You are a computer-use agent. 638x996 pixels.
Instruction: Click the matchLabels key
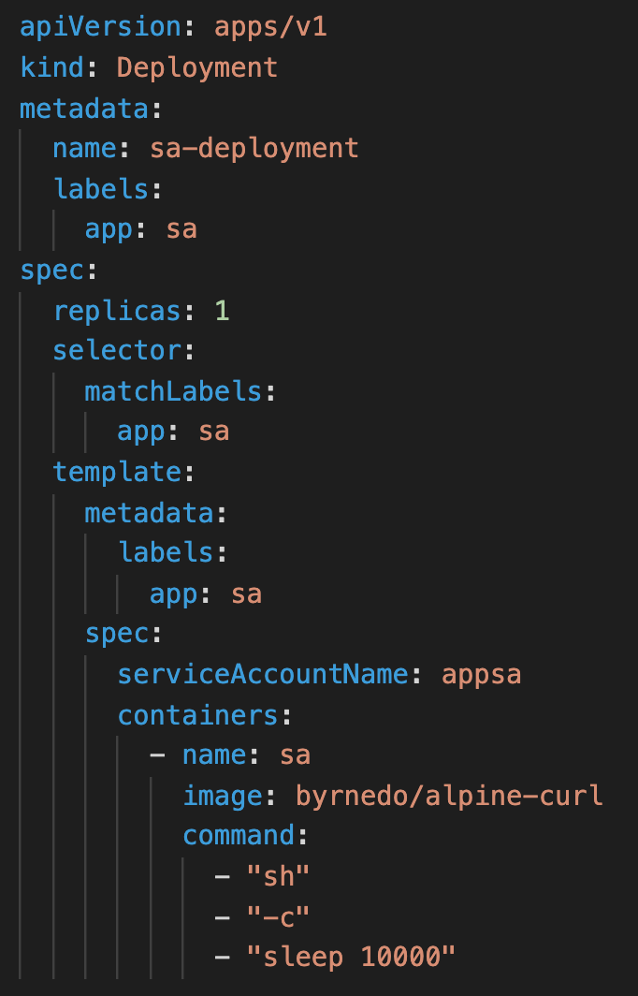pyautogui.click(x=173, y=391)
